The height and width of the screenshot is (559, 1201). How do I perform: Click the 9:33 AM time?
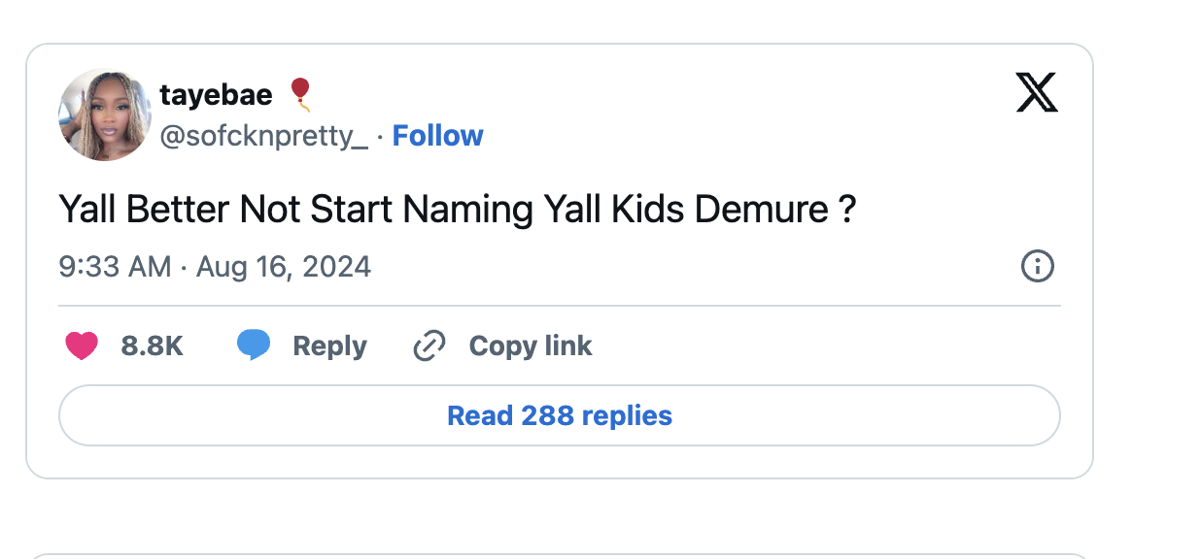coord(115,267)
